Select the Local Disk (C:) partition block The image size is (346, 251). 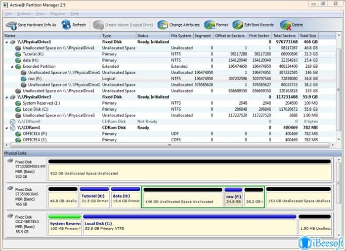coord(190,224)
